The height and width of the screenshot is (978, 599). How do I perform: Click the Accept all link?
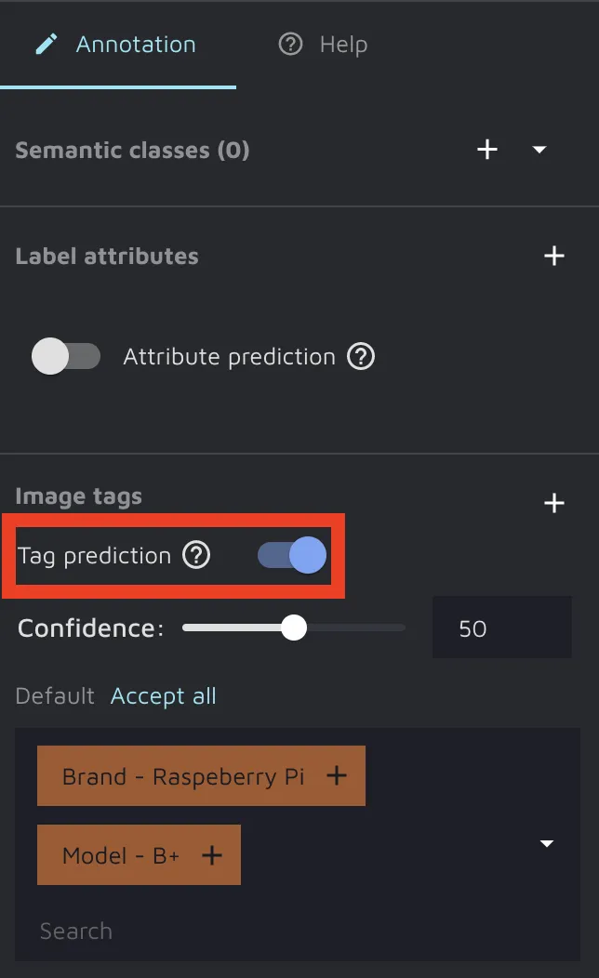click(164, 695)
